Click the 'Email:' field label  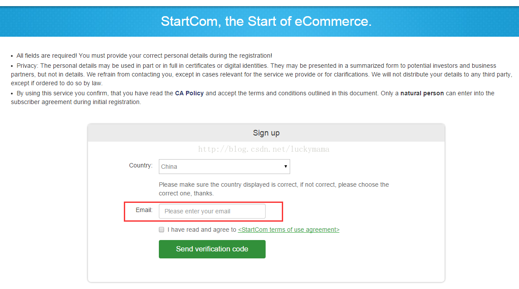pyautogui.click(x=144, y=210)
